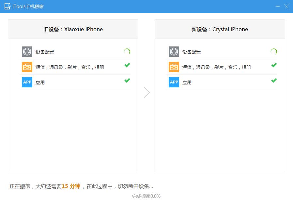Select 设备配置 text in old device panel

[x=45, y=52]
